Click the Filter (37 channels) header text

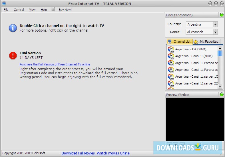tap(179, 15)
